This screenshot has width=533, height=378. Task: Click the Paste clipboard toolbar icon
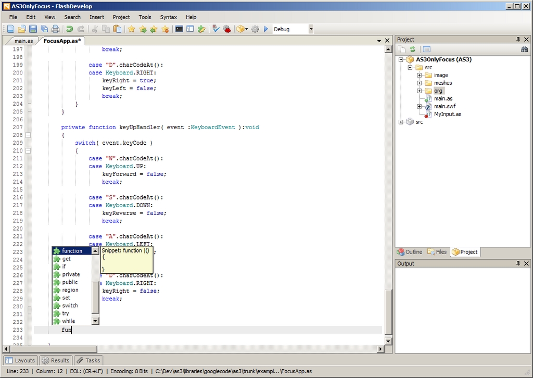[x=117, y=29]
